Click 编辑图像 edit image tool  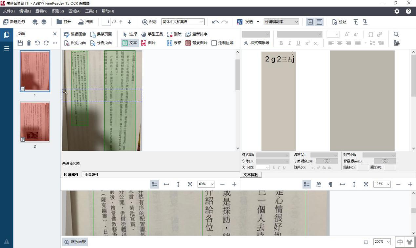pyautogui.click(x=75, y=34)
